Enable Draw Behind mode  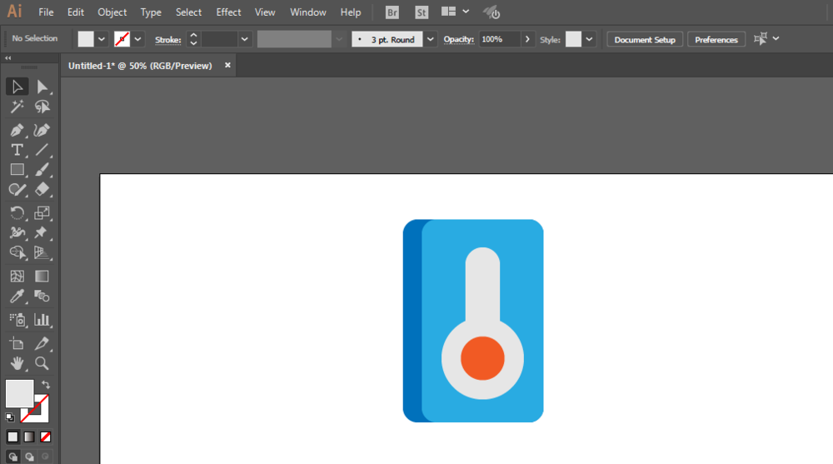[x=29, y=457]
